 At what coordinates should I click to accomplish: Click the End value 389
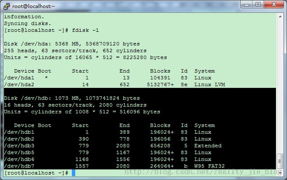click(x=125, y=132)
